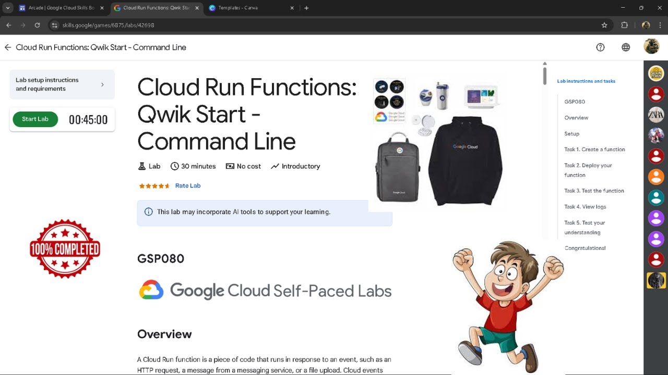The height and width of the screenshot is (375, 668).
Task: Go to Task 2. Deploy your function
Action: 588,170
